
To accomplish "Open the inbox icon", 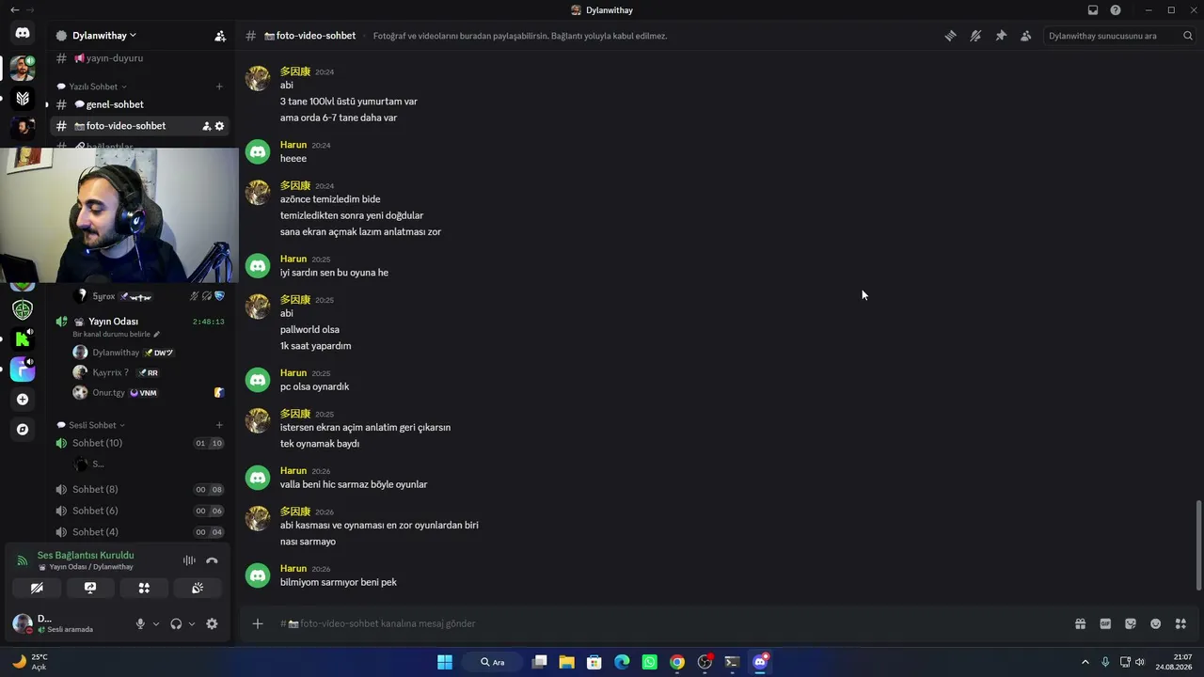I will 1093,10.
